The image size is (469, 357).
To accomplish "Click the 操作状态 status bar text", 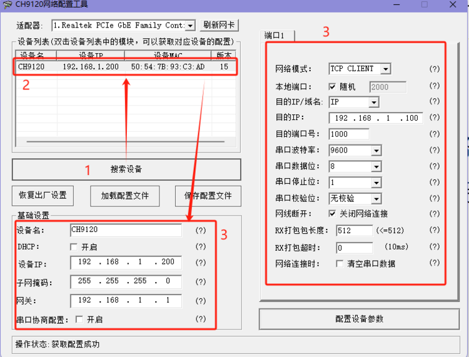I will 58,344.
